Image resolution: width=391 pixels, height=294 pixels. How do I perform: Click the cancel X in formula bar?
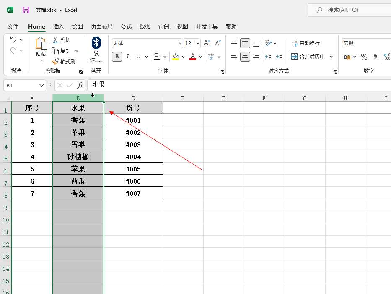point(60,85)
